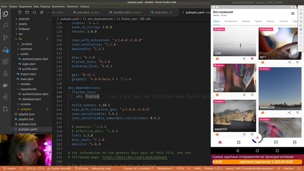The height and width of the screenshot is (171, 304).
Task: Refresh the explorer file tree
Action: [x=34, y=12]
